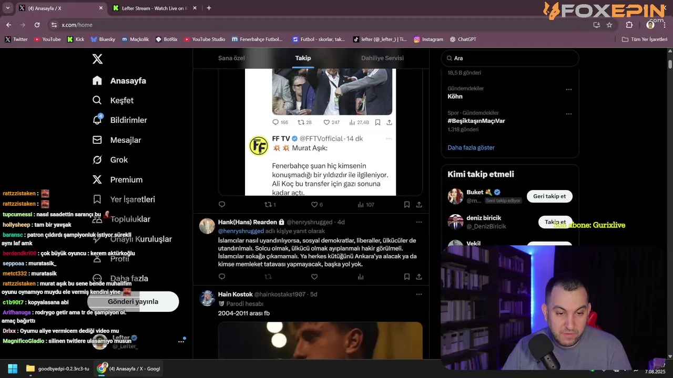
Task: Switch to Lefter Stream browser tab
Action: (154, 8)
